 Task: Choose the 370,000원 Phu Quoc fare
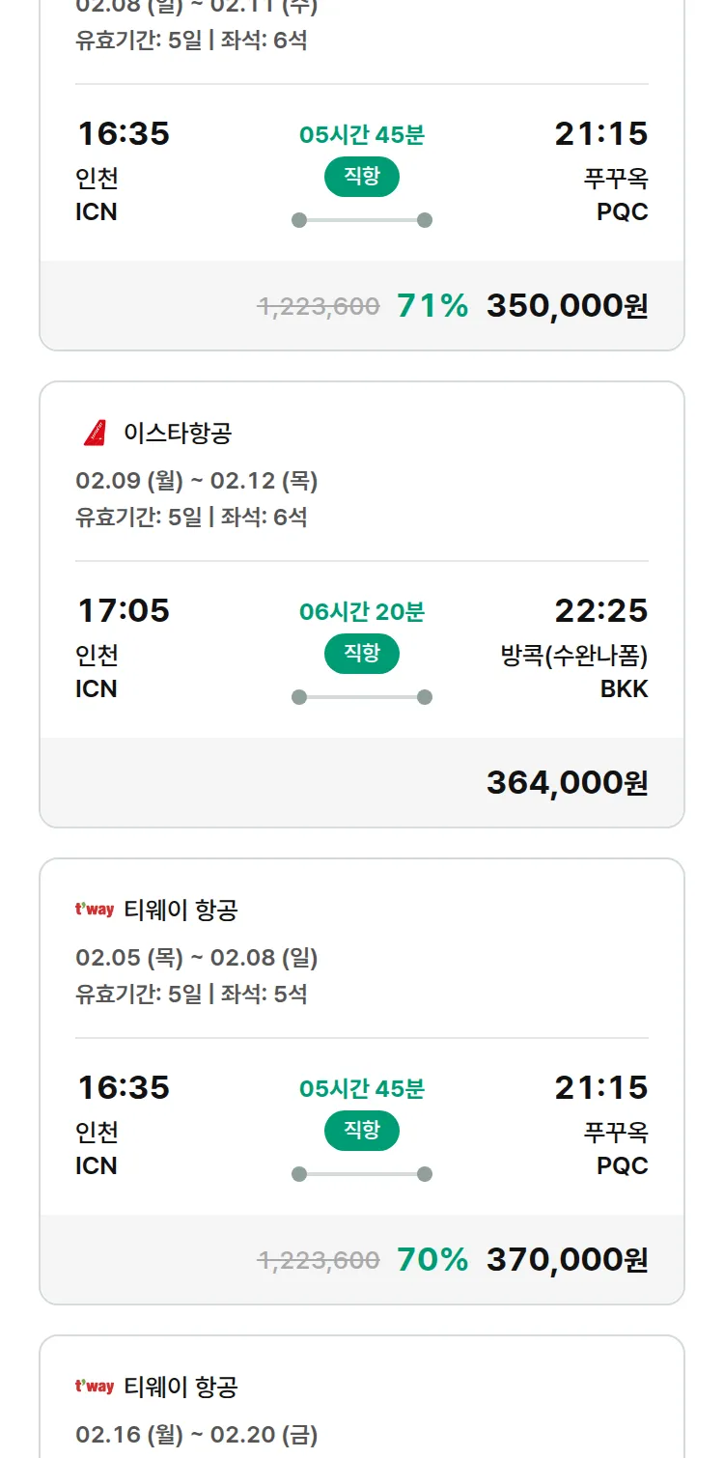click(567, 1260)
